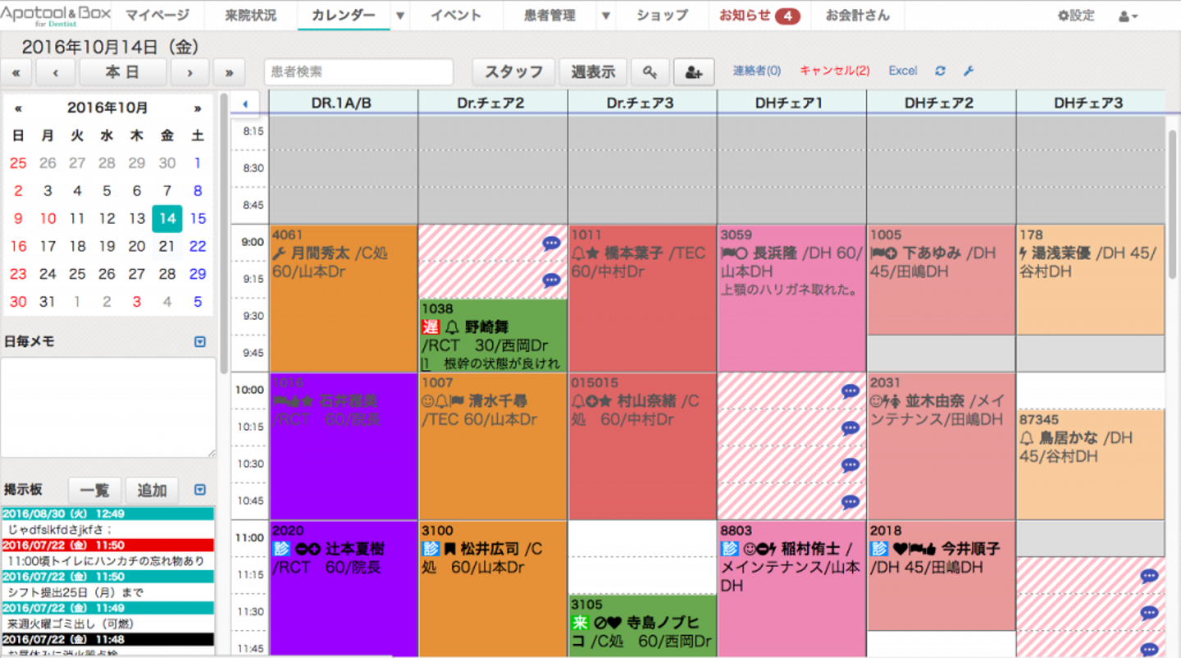Screen dimensions: 1181x658
Task: Open the キャンセル(2) link
Action: pos(834,71)
